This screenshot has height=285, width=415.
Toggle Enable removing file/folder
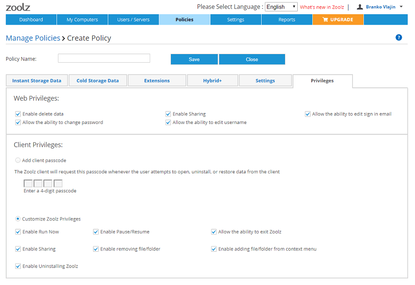point(96,249)
